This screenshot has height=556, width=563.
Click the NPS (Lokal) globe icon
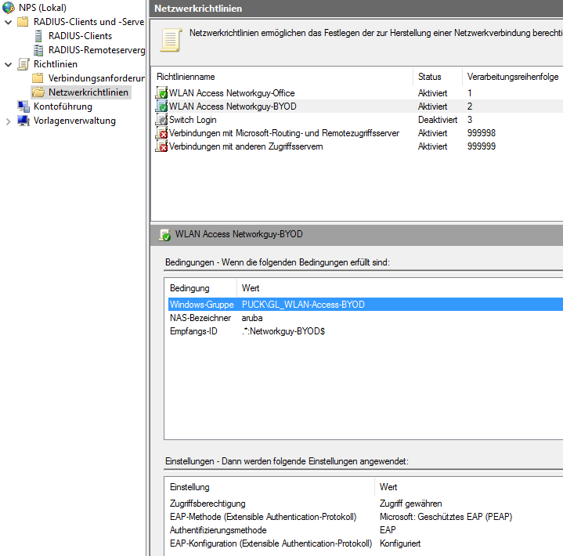(9, 8)
